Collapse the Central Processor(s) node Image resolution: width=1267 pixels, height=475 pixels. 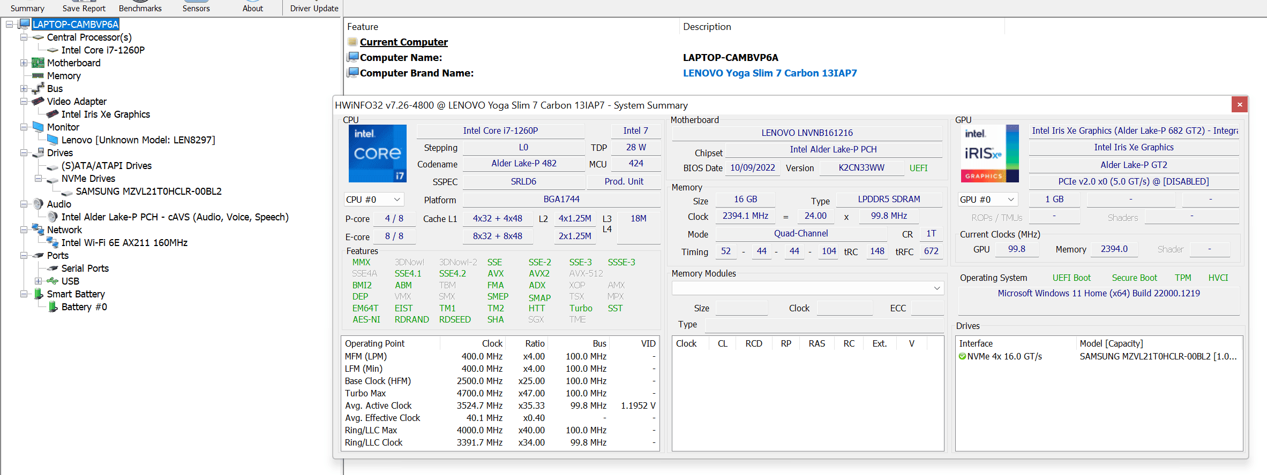(x=24, y=37)
